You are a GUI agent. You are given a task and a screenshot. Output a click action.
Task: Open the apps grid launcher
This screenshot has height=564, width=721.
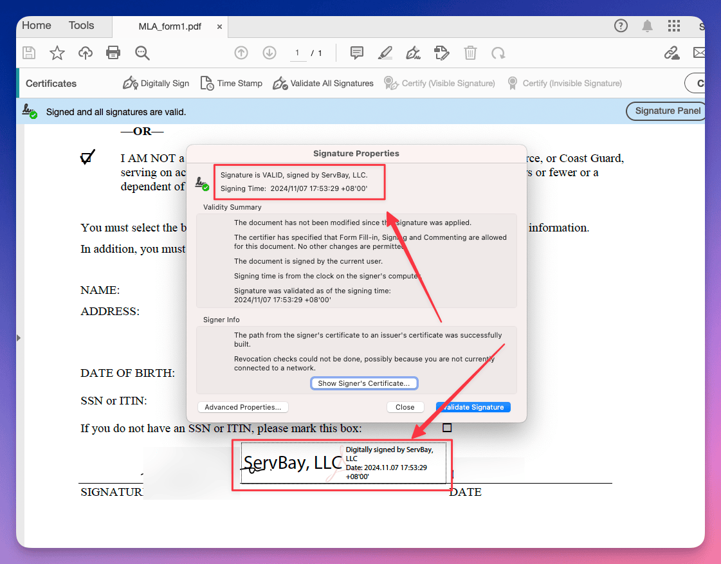tap(674, 26)
